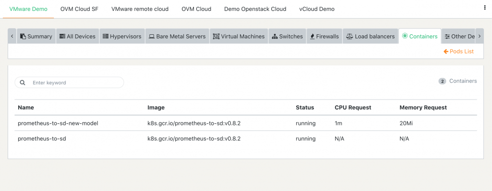Click the All Devices server icon
This screenshot has height=191, width=492.
62,36
